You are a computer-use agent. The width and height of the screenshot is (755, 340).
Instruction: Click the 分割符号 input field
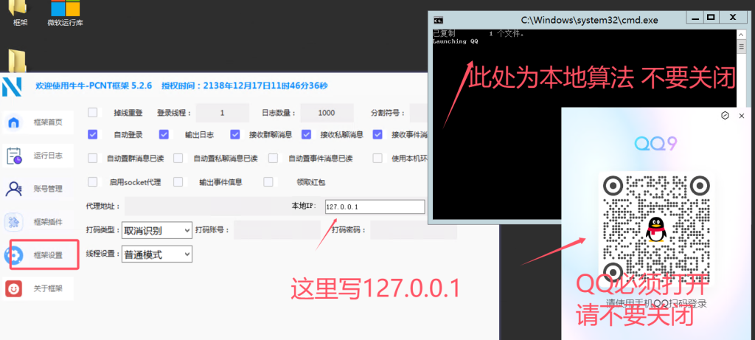click(x=419, y=113)
